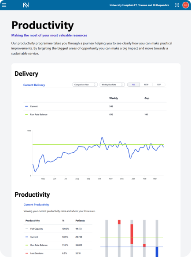Click the Run Rate Balance row in Productivity table

pos(58,245)
